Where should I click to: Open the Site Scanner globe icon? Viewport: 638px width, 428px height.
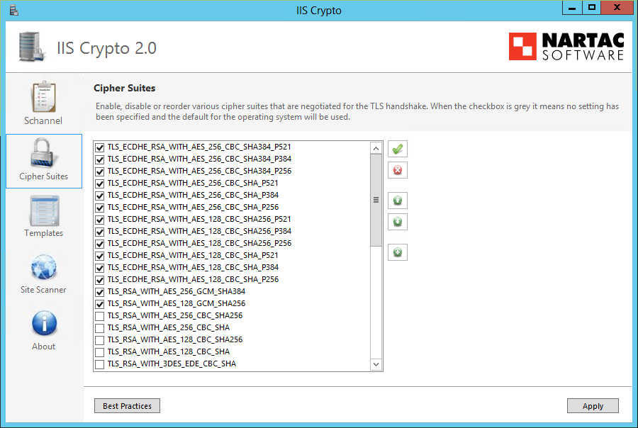click(x=44, y=267)
